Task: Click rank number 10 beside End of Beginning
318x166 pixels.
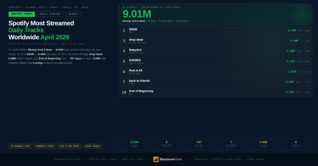Action: pos(124,92)
